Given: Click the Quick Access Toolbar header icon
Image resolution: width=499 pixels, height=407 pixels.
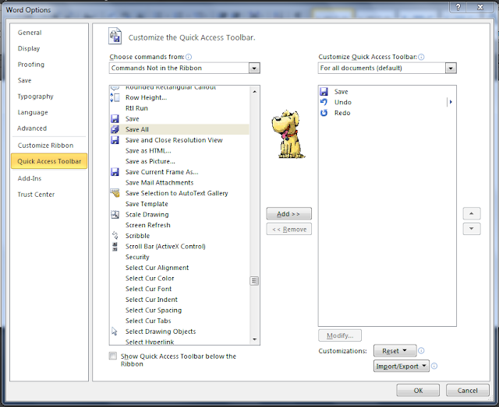Looking at the screenshot, I should click(115, 36).
